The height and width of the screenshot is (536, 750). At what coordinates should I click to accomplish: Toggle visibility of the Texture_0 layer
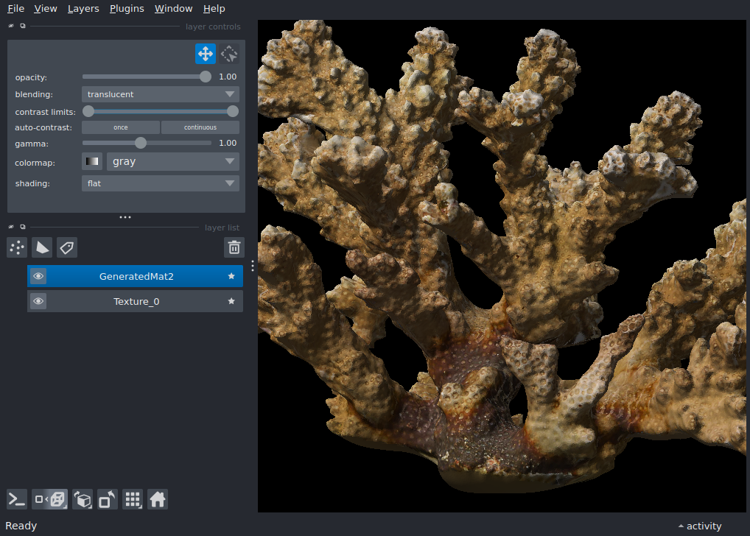[x=38, y=301]
